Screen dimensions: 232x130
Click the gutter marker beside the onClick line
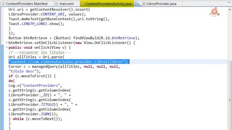point(2,47)
